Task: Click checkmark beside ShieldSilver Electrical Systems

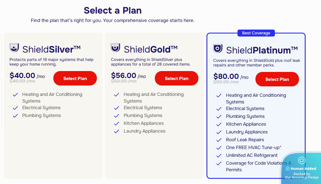Action: [x=15, y=108]
